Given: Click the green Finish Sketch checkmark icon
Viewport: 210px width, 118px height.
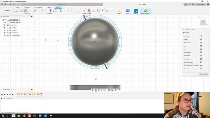Looking at the screenshot, I should coord(145,10).
